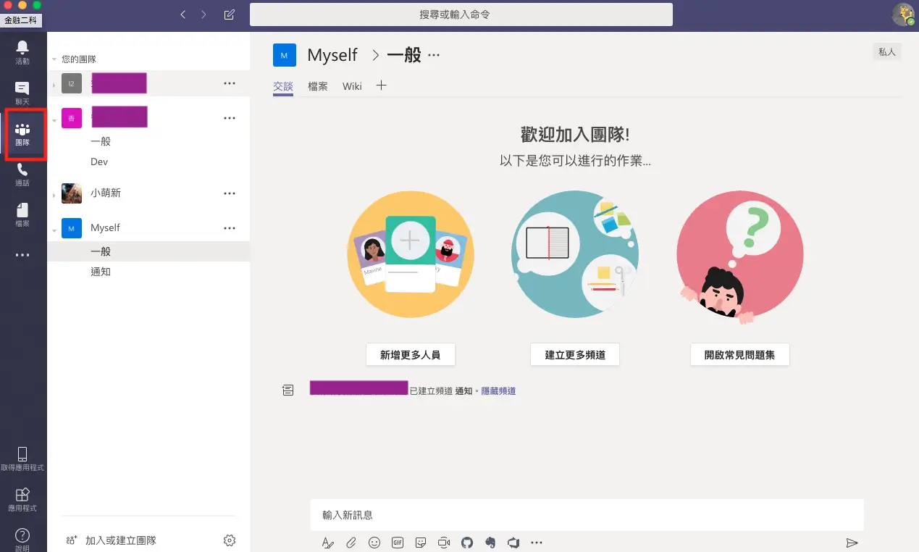919x552 pixels.
Task: Collapse the 您的團隊 teams list header
Action: tap(54, 59)
